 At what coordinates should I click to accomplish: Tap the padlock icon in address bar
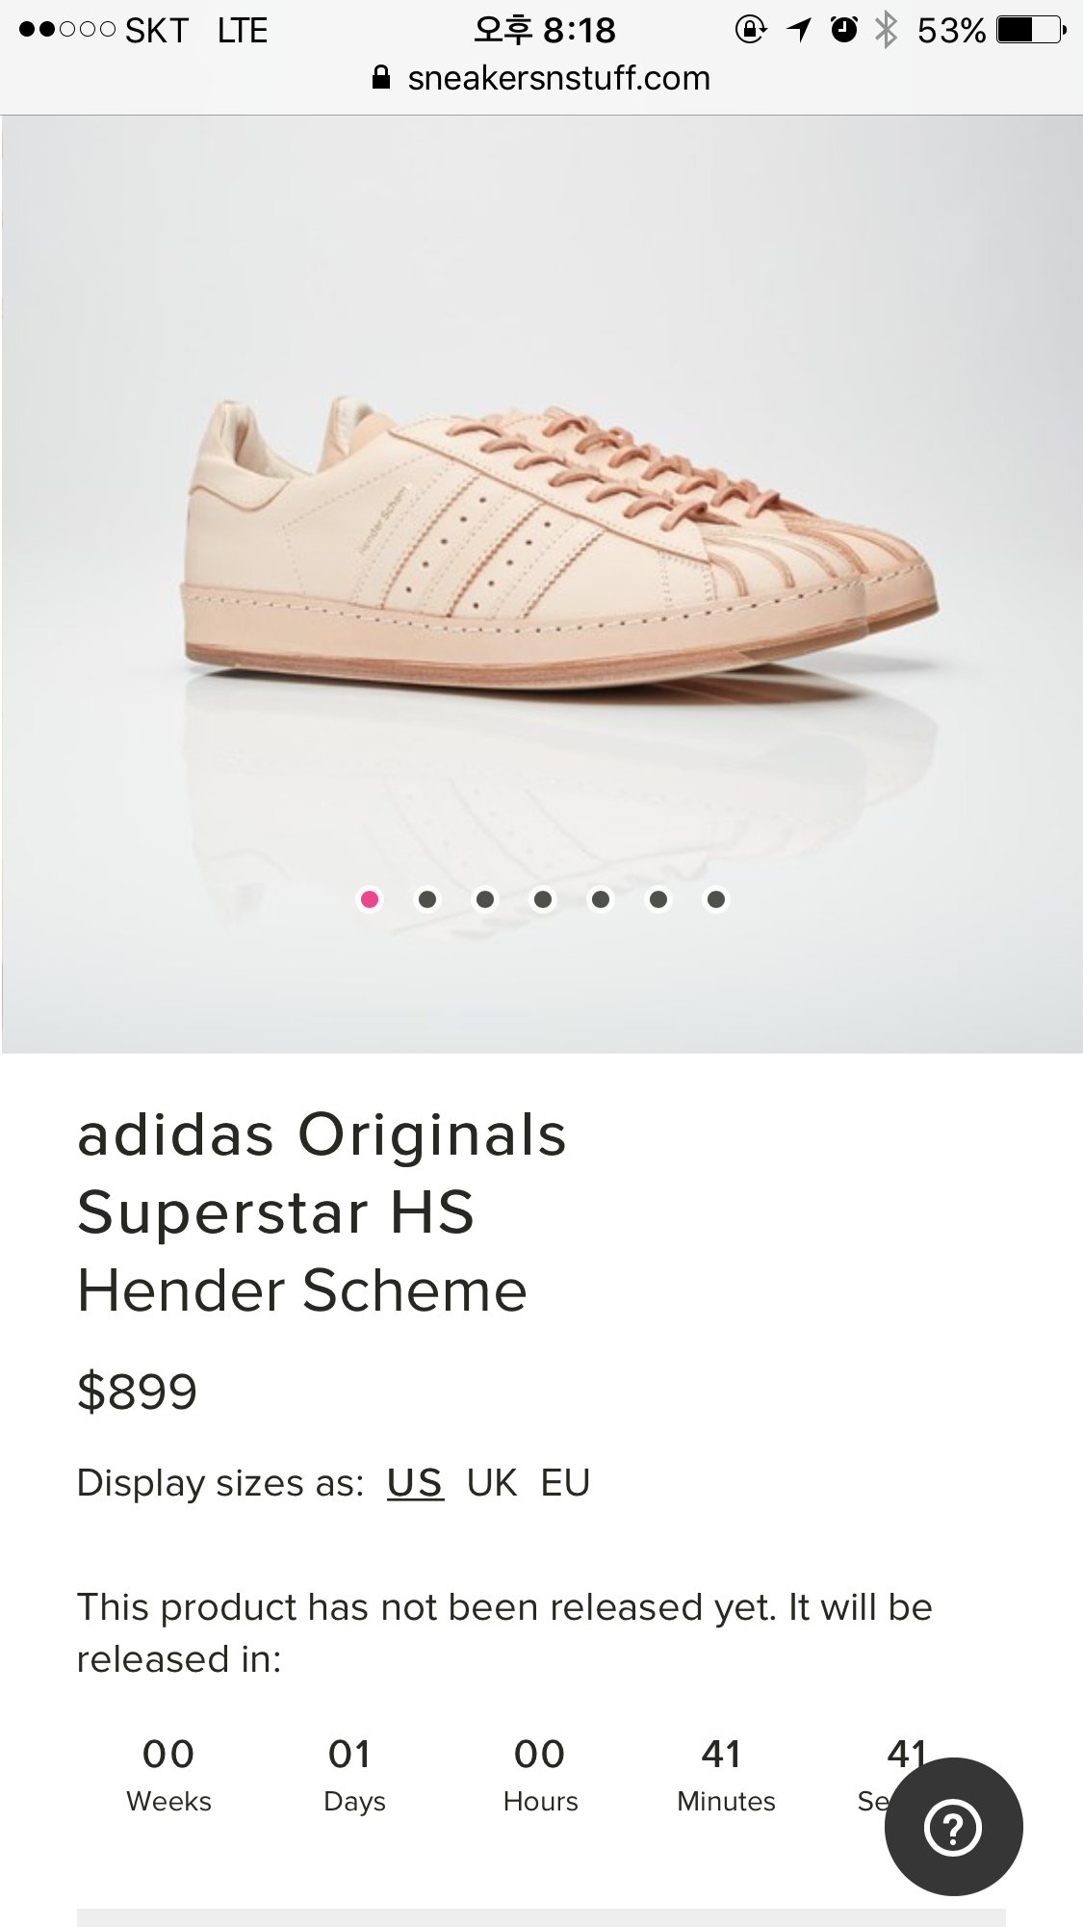381,78
